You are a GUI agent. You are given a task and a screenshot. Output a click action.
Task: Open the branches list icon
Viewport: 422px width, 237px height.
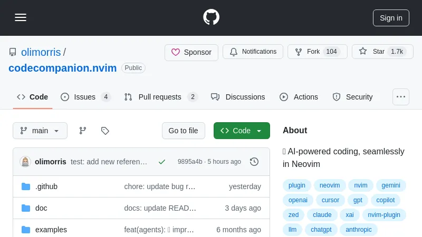pyautogui.click(x=83, y=131)
